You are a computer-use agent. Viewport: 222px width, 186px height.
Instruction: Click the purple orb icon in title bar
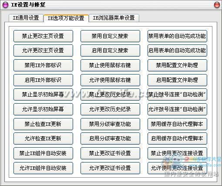(5, 5)
